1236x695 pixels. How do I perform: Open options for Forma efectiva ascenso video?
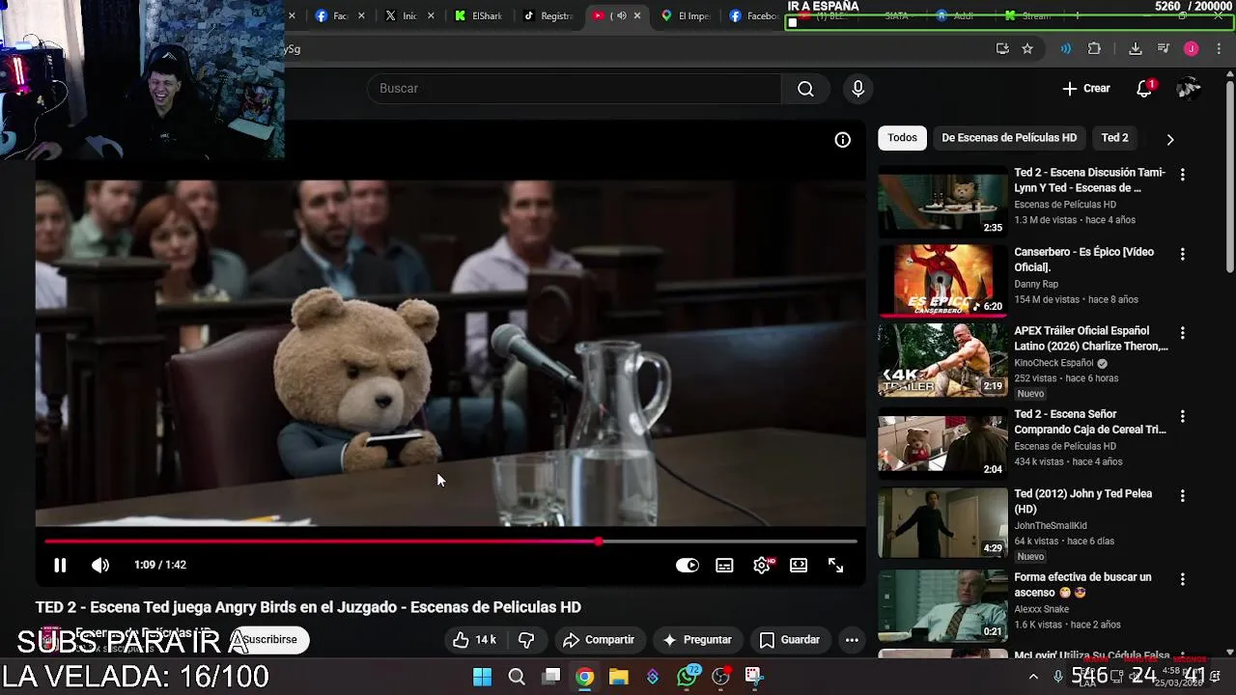click(1183, 579)
